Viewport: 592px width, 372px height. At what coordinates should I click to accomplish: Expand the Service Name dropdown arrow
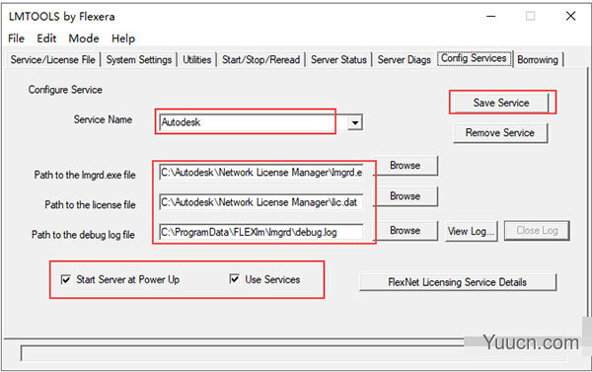[x=355, y=122]
